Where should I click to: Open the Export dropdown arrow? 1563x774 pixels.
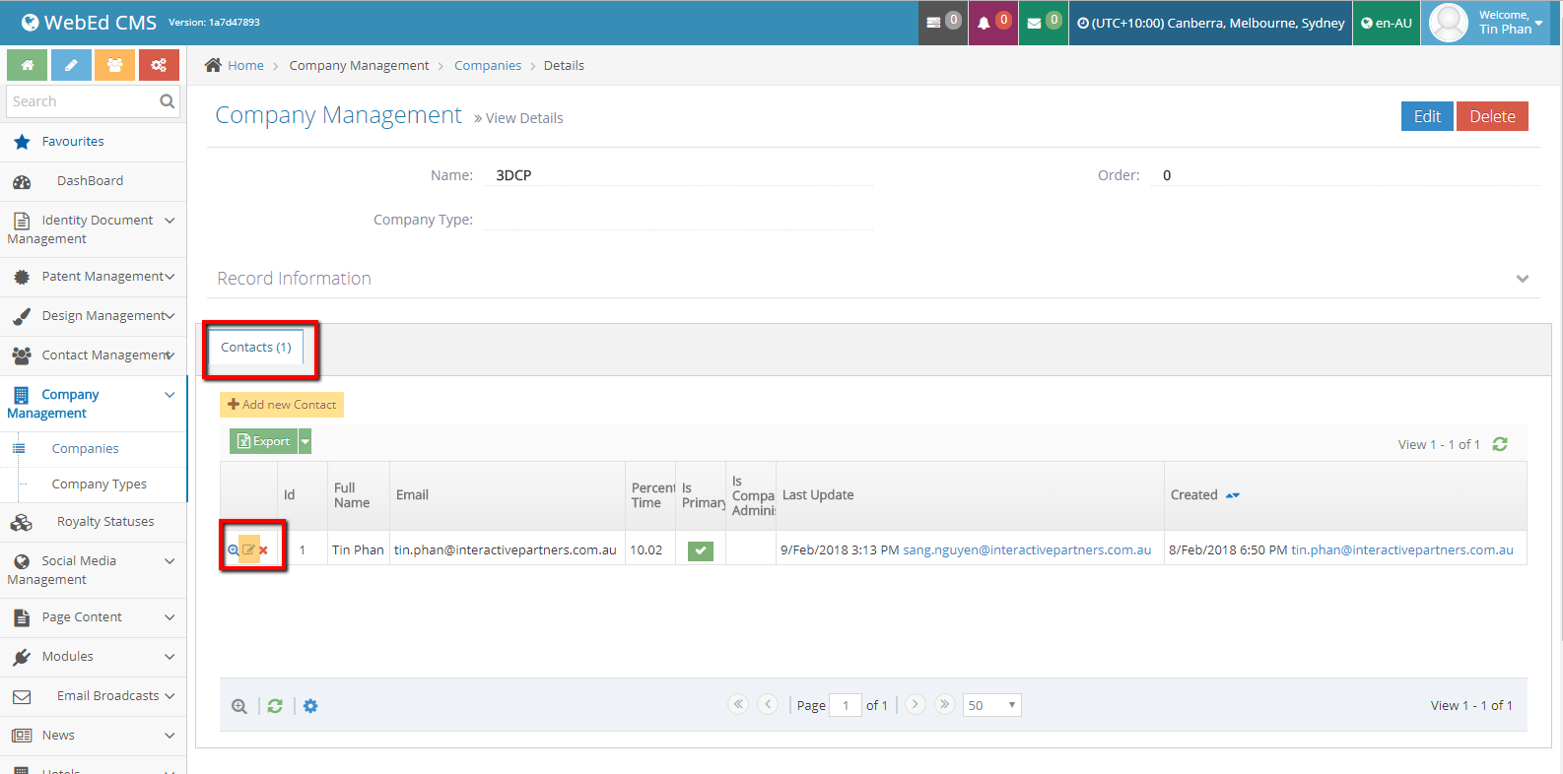(x=306, y=442)
